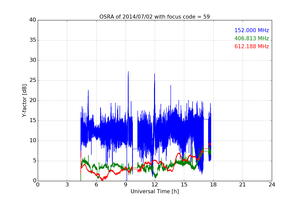Click the Y-factor [dB] axis label

(24, 100)
